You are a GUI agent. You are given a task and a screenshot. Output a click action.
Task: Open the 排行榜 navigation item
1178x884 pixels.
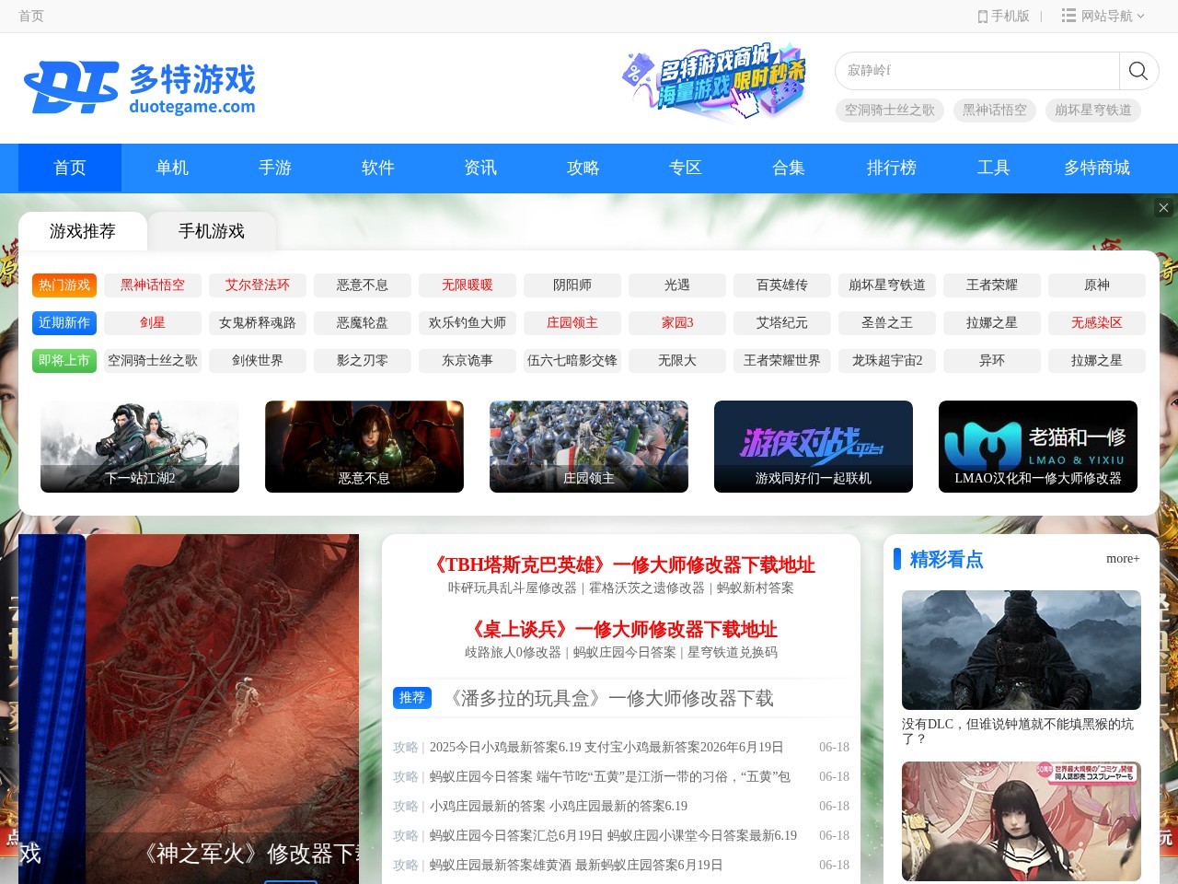point(892,168)
